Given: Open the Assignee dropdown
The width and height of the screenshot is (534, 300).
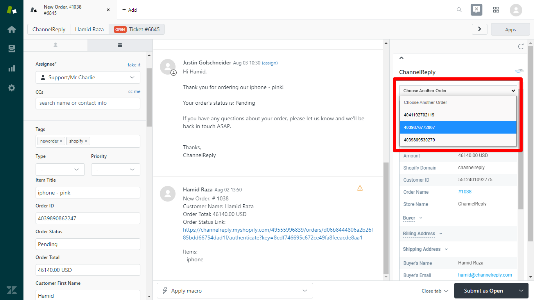Looking at the screenshot, I should tap(88, 77).
